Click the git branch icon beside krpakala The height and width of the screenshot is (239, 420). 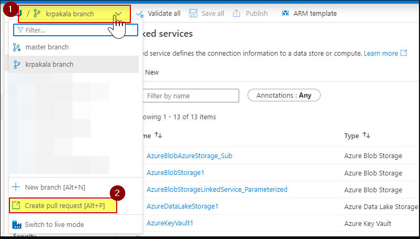(x=37, y=13)
